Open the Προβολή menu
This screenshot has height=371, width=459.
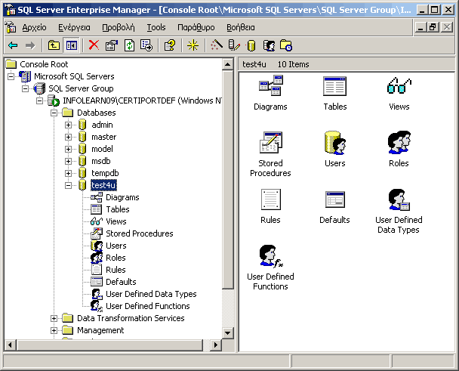point(119,27)
